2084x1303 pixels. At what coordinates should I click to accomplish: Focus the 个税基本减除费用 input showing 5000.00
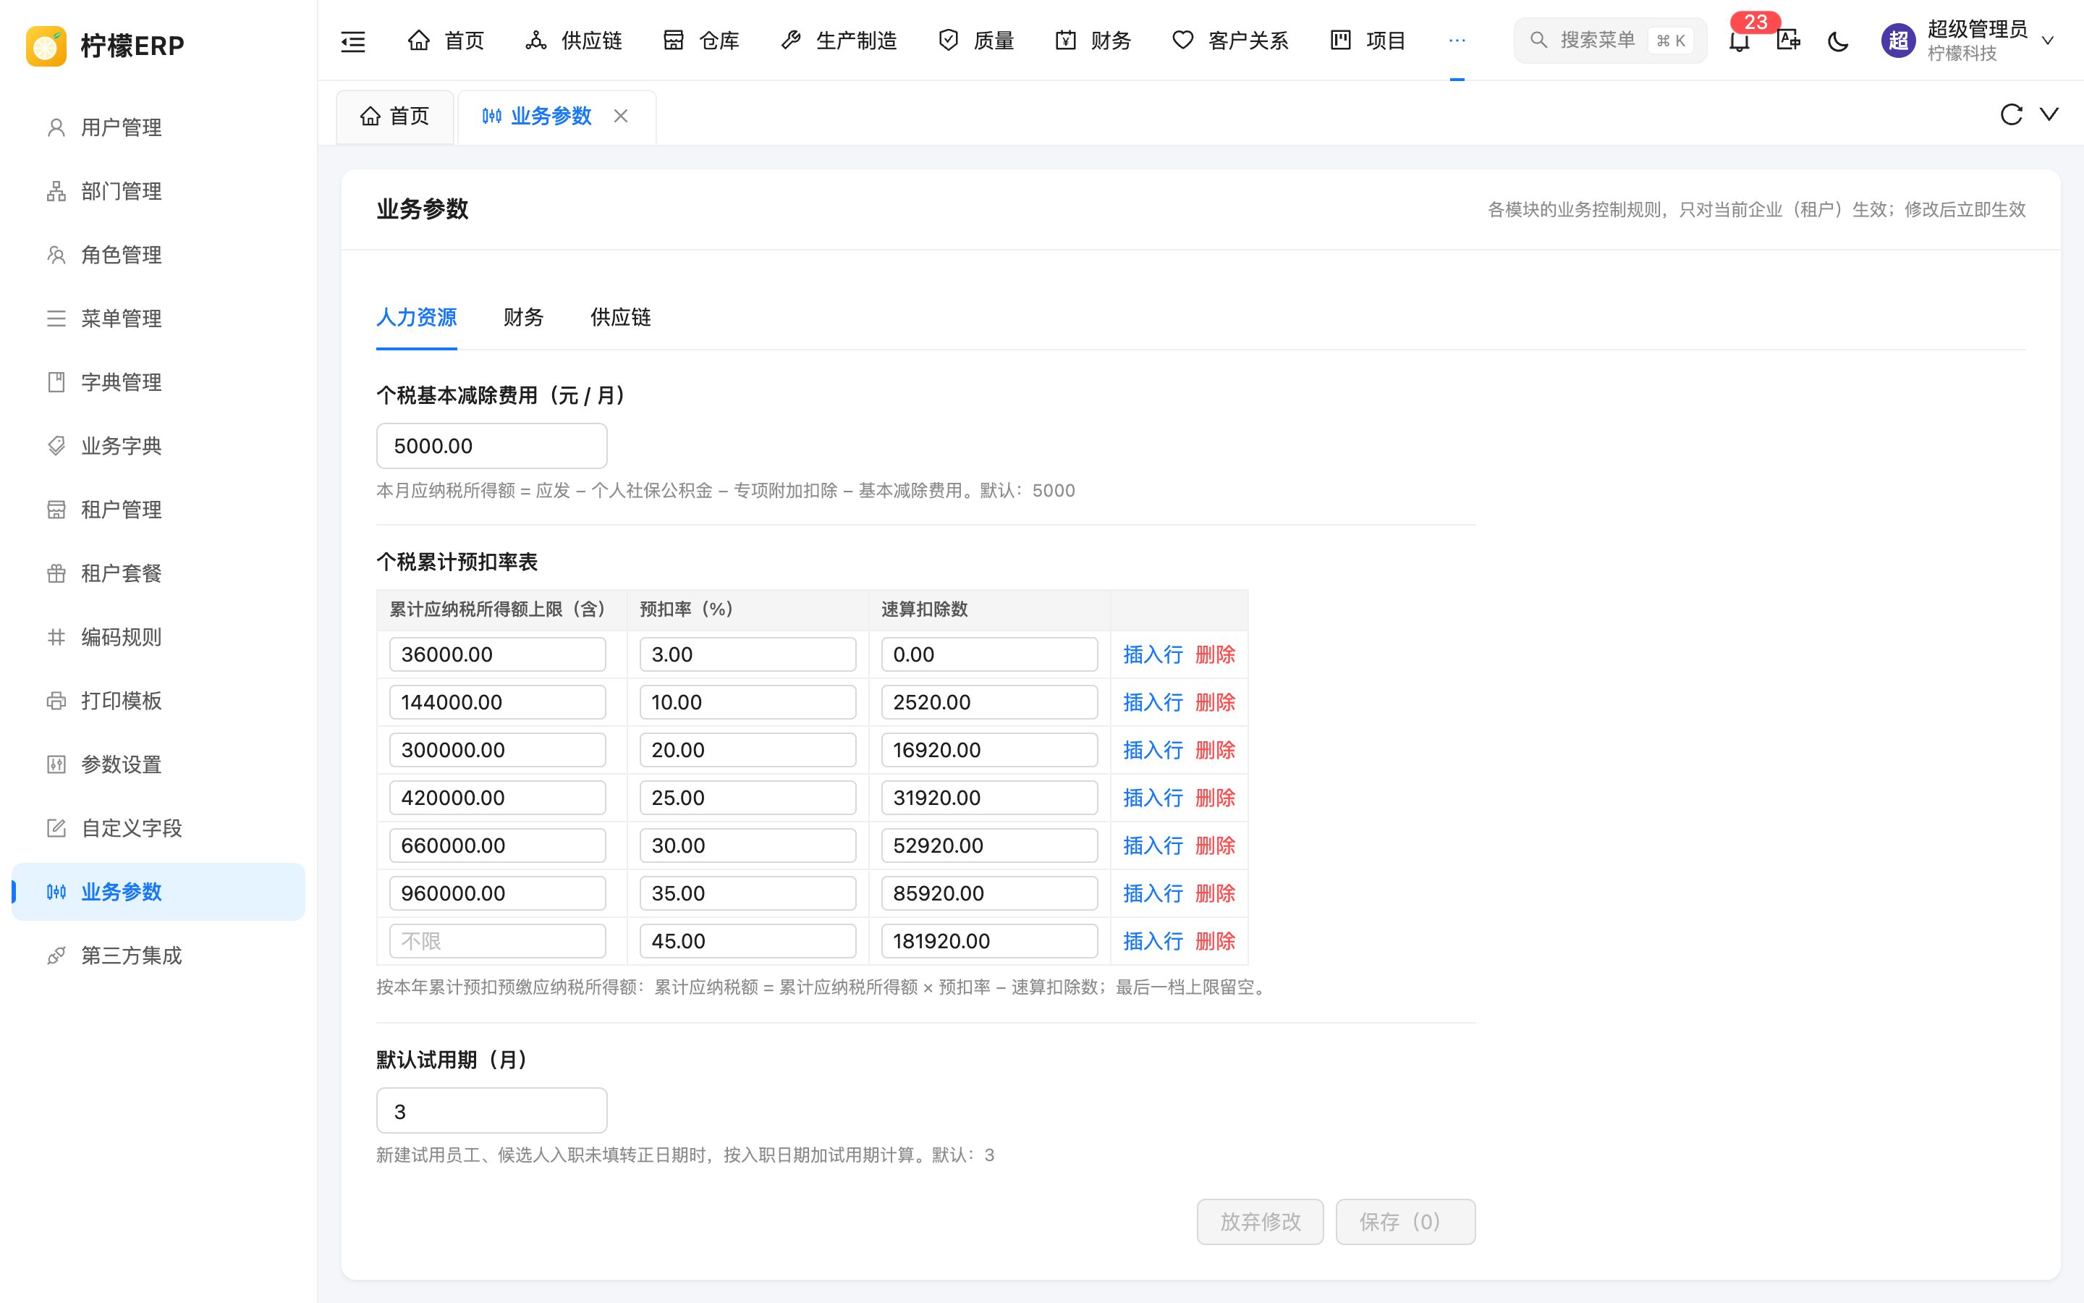(x=492, y=445)
